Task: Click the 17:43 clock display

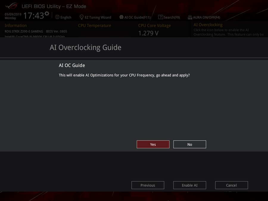Action: pyautogui.click(x=34, y=15)
